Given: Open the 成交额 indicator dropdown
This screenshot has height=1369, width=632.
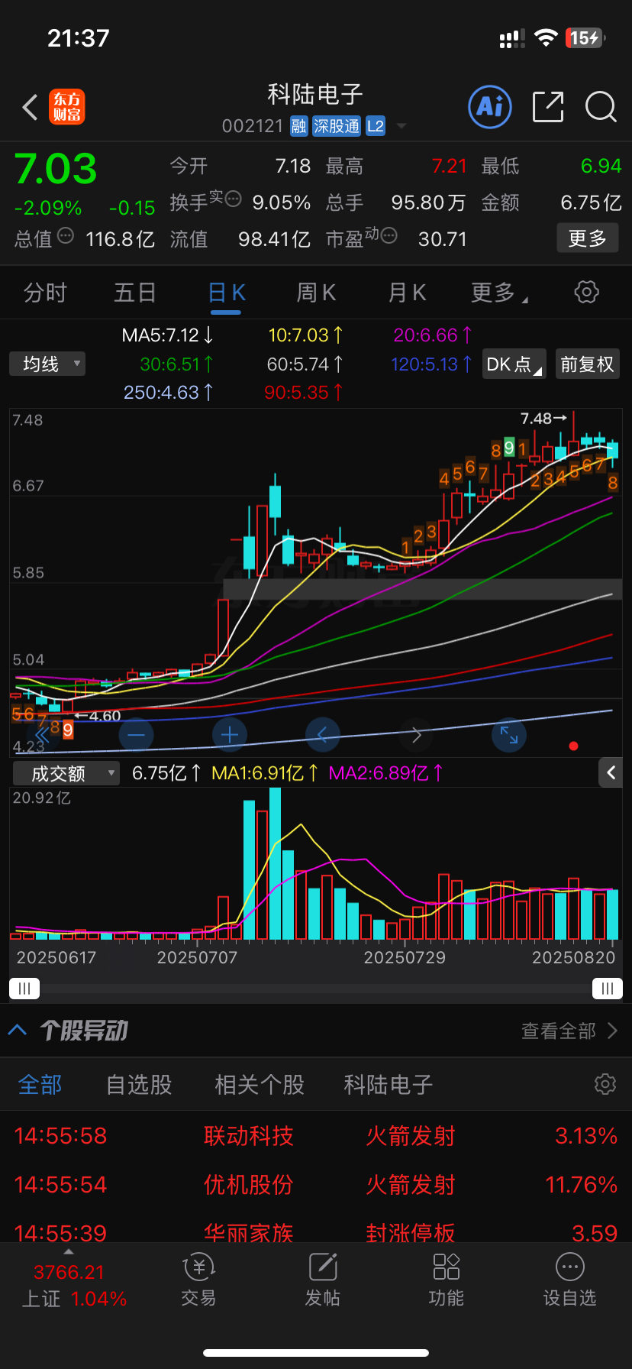Looking at the screenshot, I should click(66, 773).
